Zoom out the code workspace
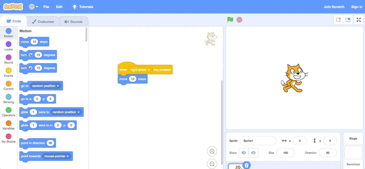 tap(212, 164)
